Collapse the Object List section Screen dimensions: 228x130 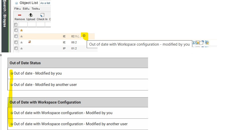point(17,3)
